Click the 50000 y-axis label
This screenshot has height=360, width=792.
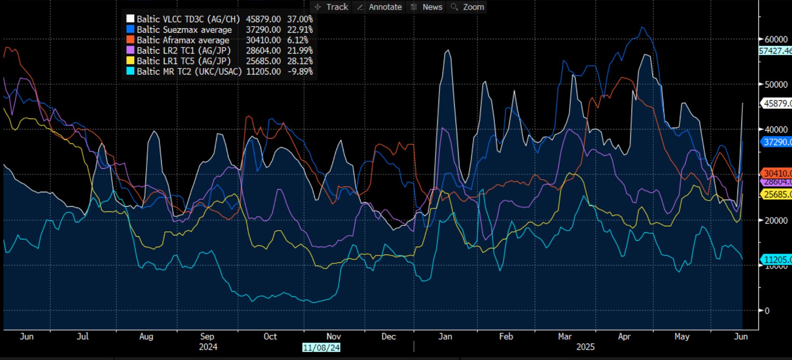click(x=776, y=85)
